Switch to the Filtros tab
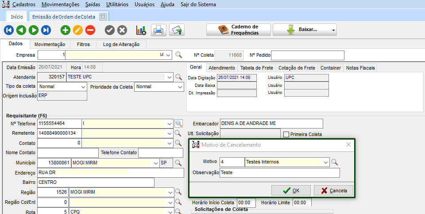425x214 pixels. pyautogui.click(x=83, y=44)
